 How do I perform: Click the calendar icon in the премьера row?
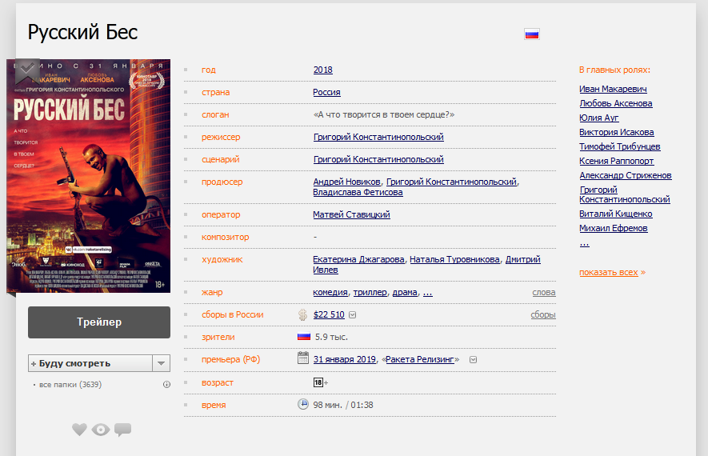[x=303, y=359]
